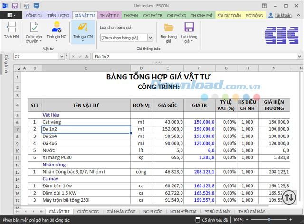Expand the Lựa chọn bảng giá combo box

coord(150,37)
